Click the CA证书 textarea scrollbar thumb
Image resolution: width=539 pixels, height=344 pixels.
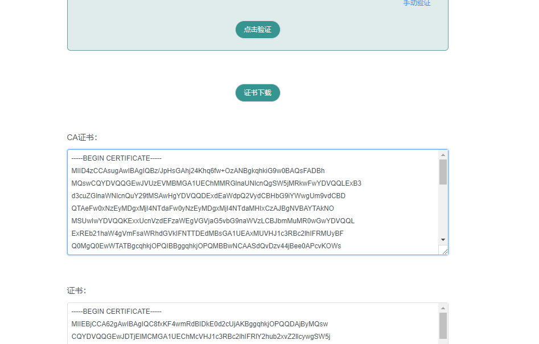coord(443,172)
